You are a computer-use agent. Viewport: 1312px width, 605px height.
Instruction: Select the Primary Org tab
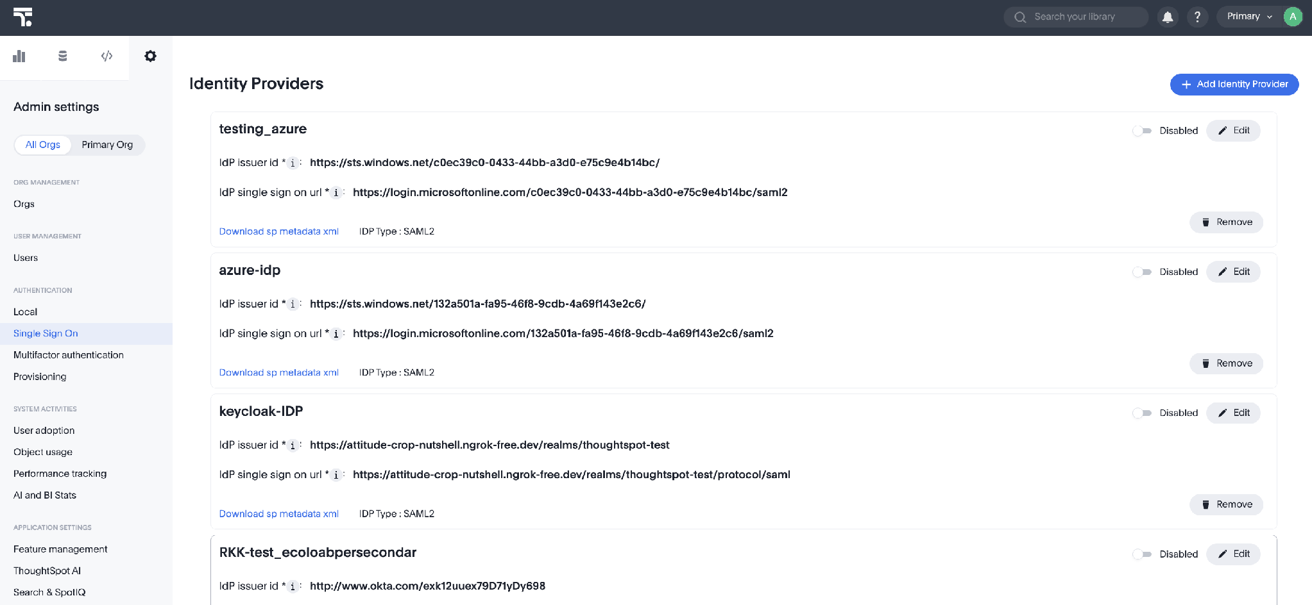(x=107, y=145)
